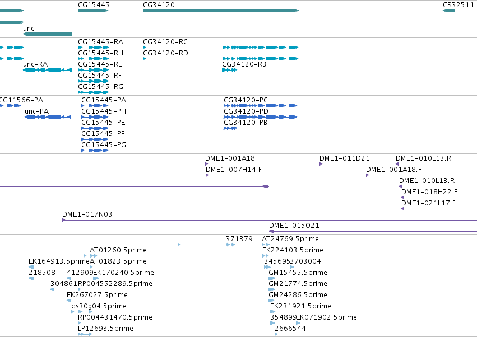The height and width of the screenshot is (337, 477).
Task: Click protein label CG34120-PB
Action: 246,123
